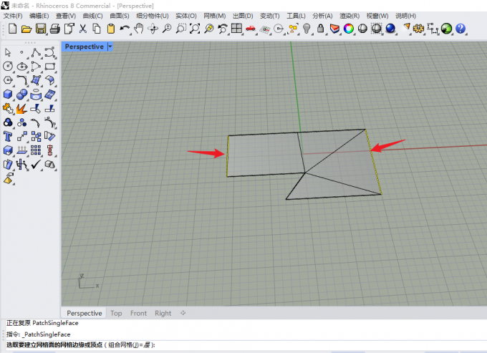Screen dimensions: 487x353
Task: Select the left yellow mesh edge
Action: [x=228, y=156]
